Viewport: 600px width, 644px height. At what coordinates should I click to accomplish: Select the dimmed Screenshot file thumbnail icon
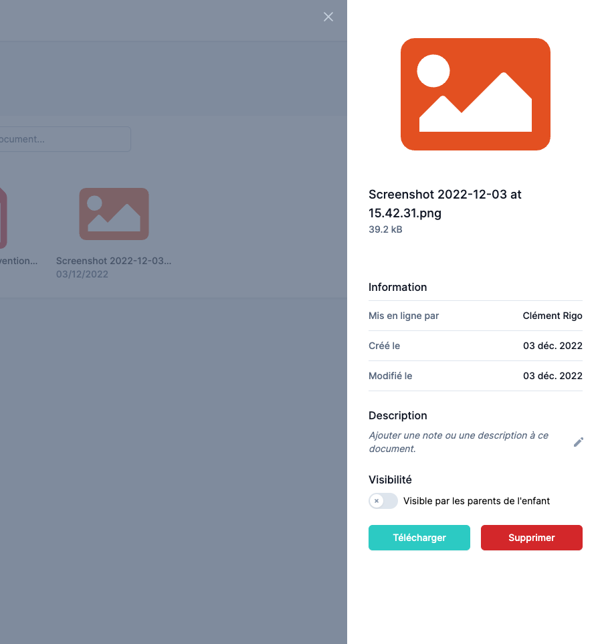114,214
